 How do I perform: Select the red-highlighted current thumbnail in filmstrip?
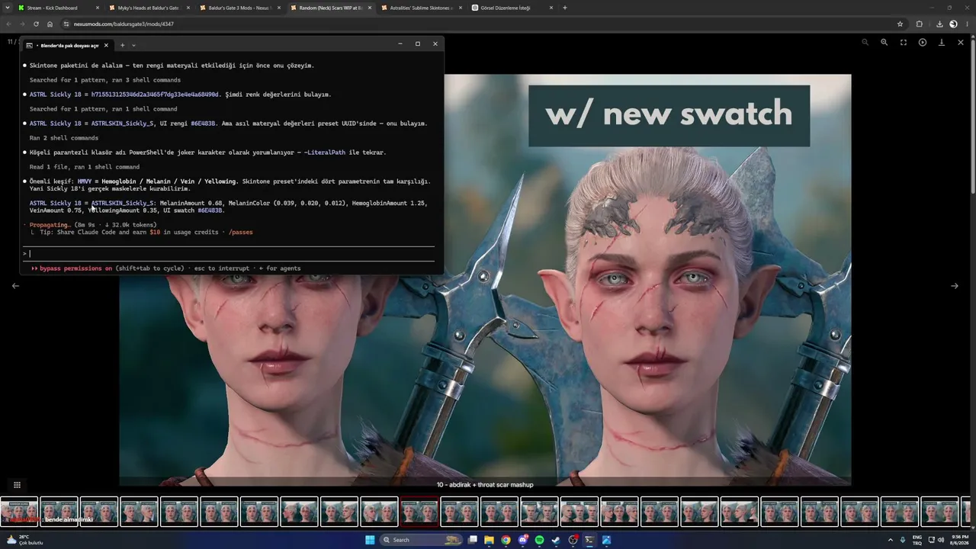tap(419, 512)
